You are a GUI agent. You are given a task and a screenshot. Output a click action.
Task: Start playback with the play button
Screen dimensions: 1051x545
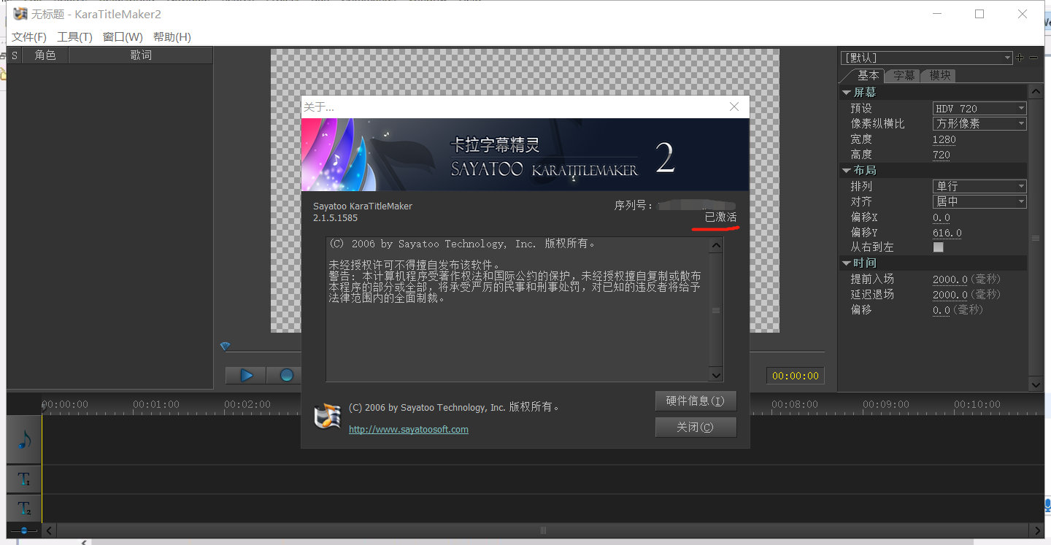[x=246, y=375]
